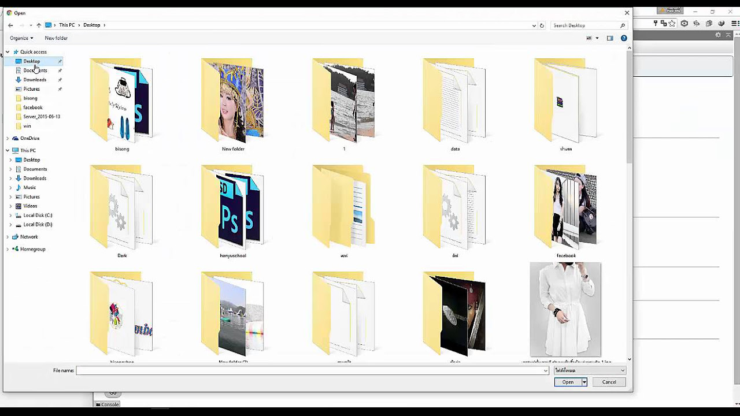Screen dimensions: 740x416
Task: Open the Console tab in background window
Action: coord(108,404)
